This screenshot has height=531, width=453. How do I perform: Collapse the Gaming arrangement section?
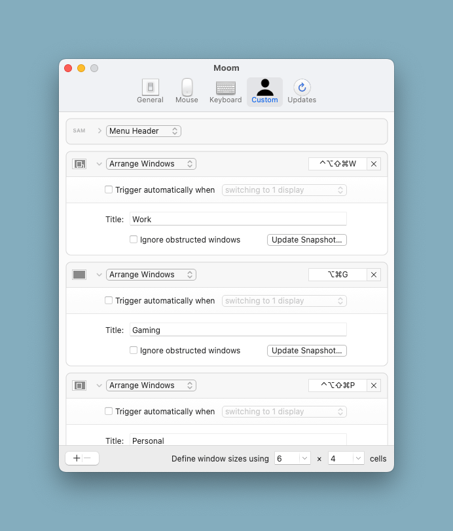point(99,275)
